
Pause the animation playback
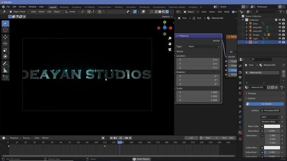click(x=121, y=138)
